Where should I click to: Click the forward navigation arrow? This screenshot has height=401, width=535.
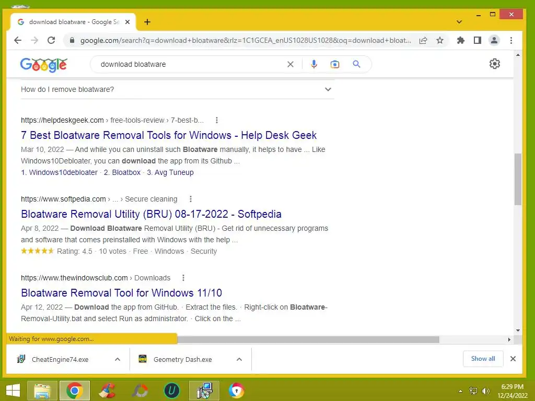point(34,40)
